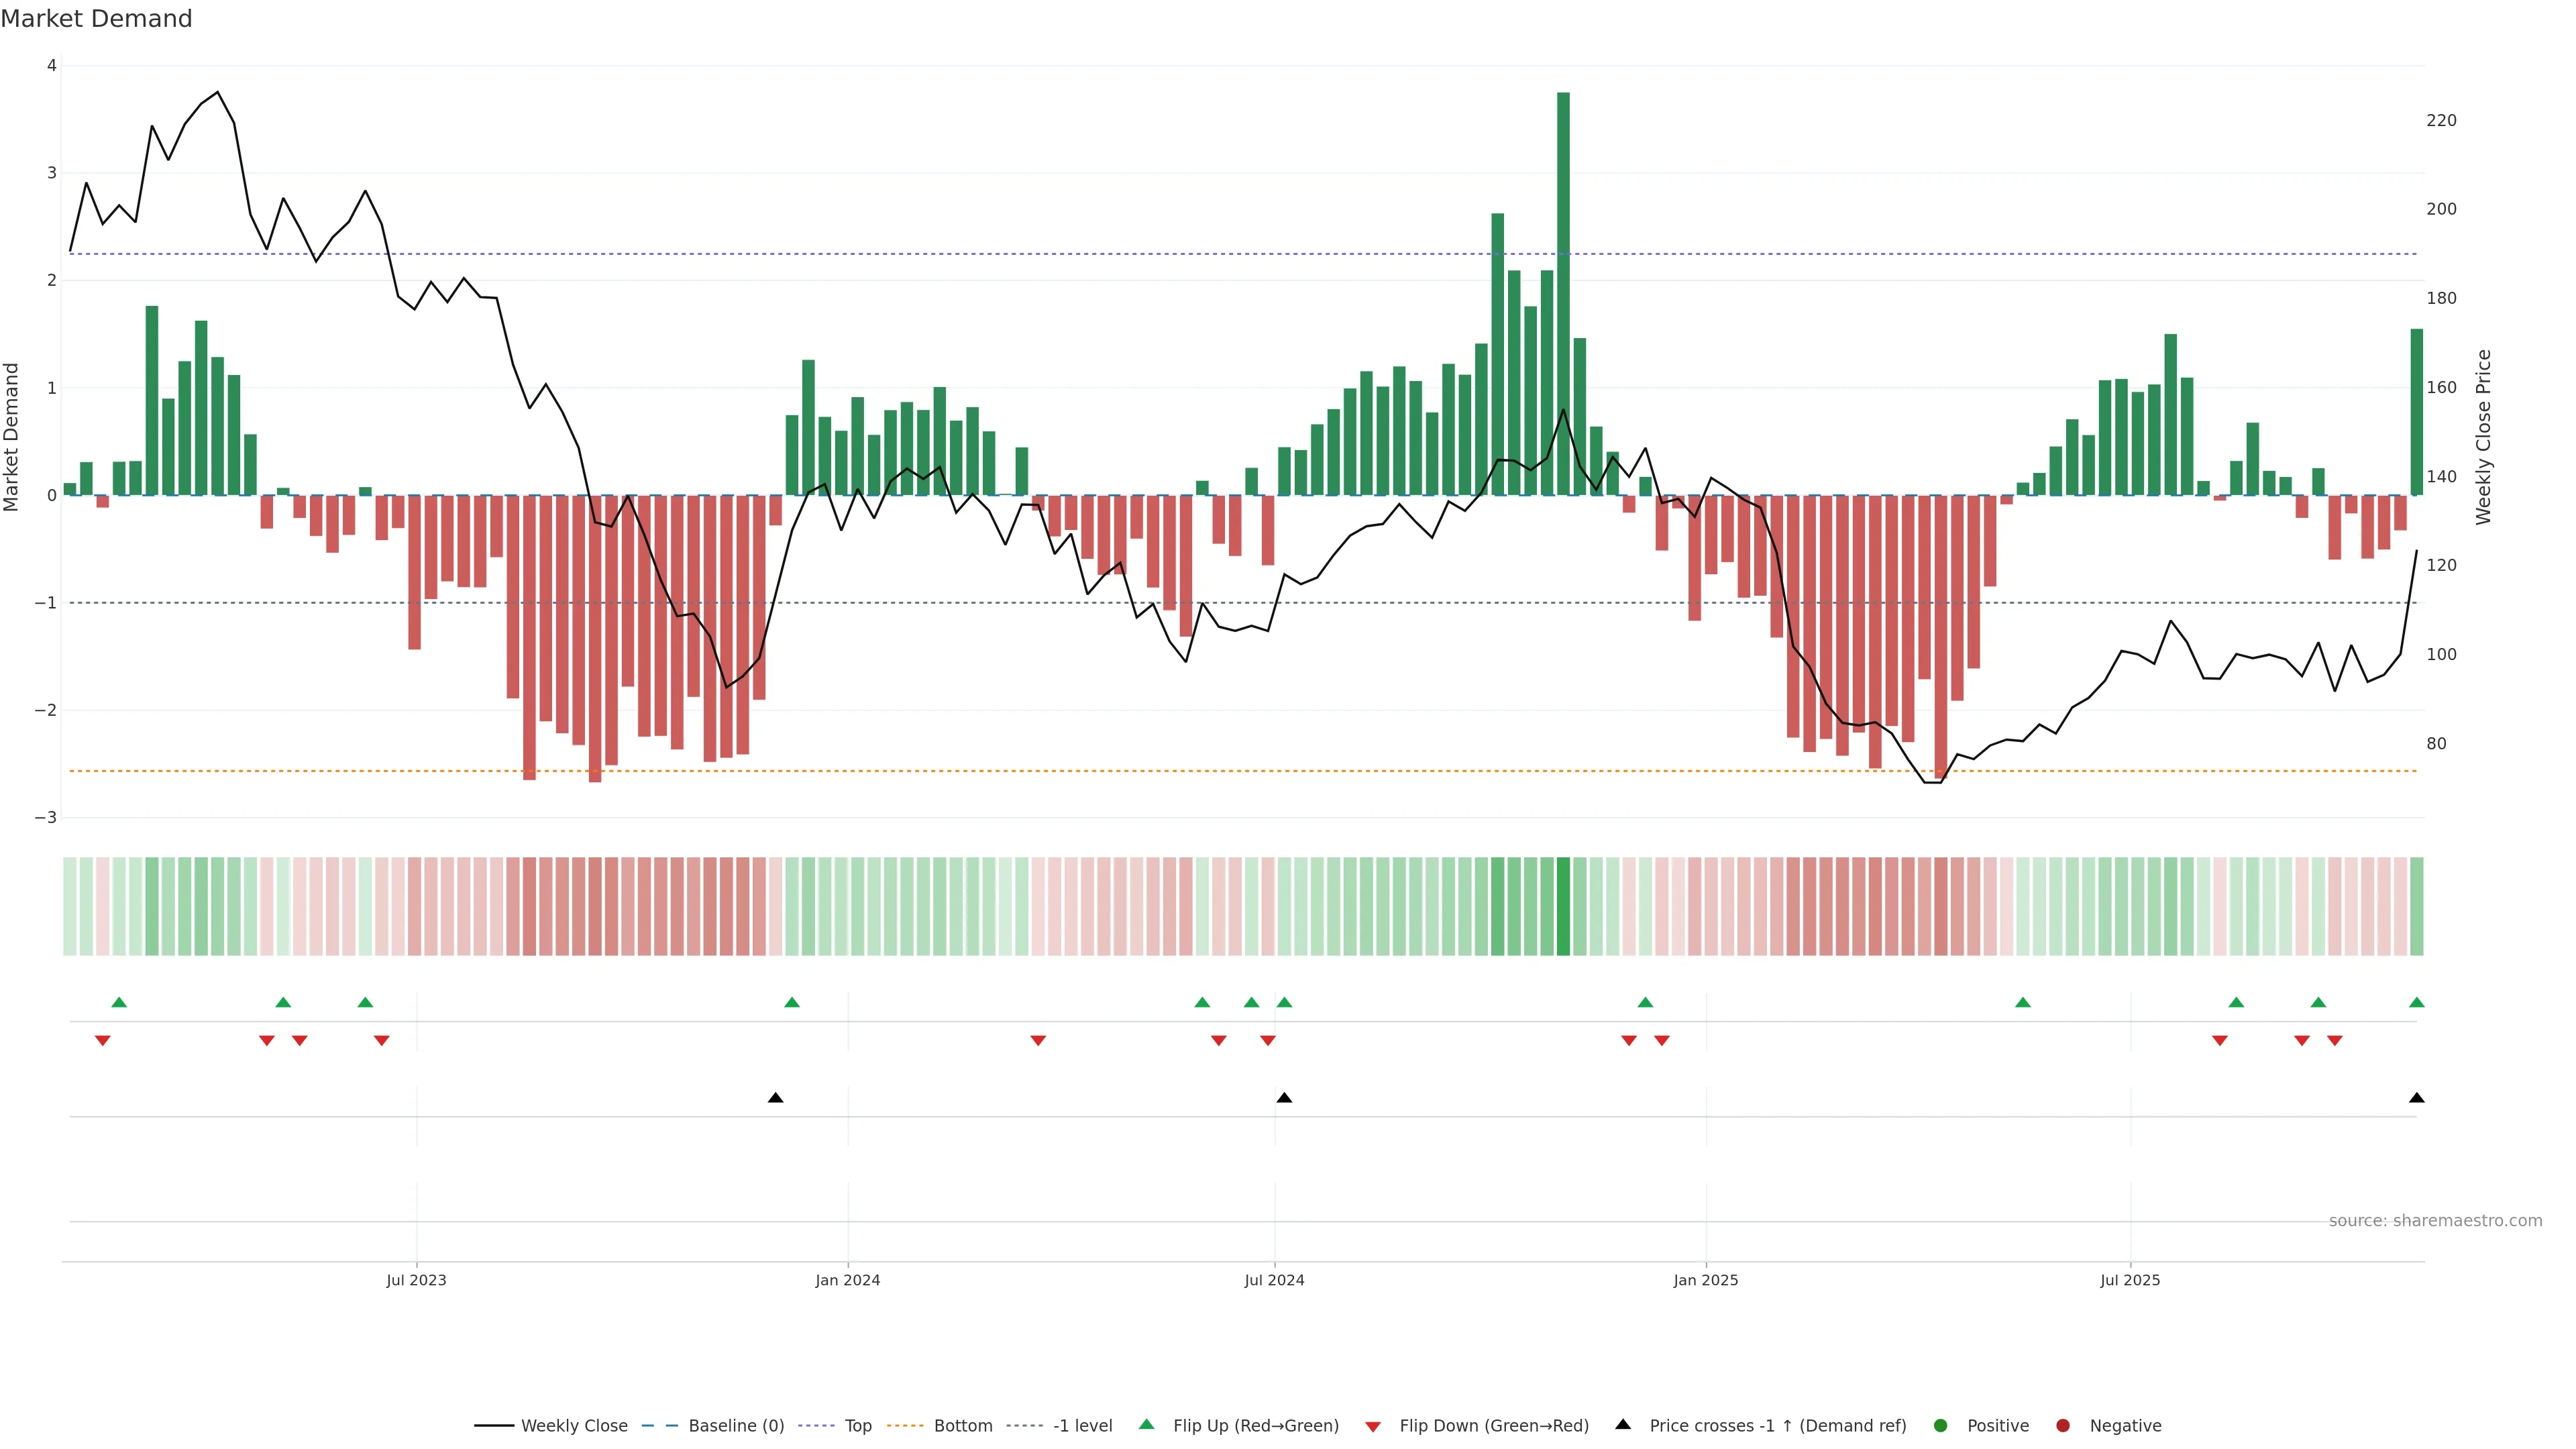
Task: Click the Jan 2024 axis label
Action: [847, 1280]
